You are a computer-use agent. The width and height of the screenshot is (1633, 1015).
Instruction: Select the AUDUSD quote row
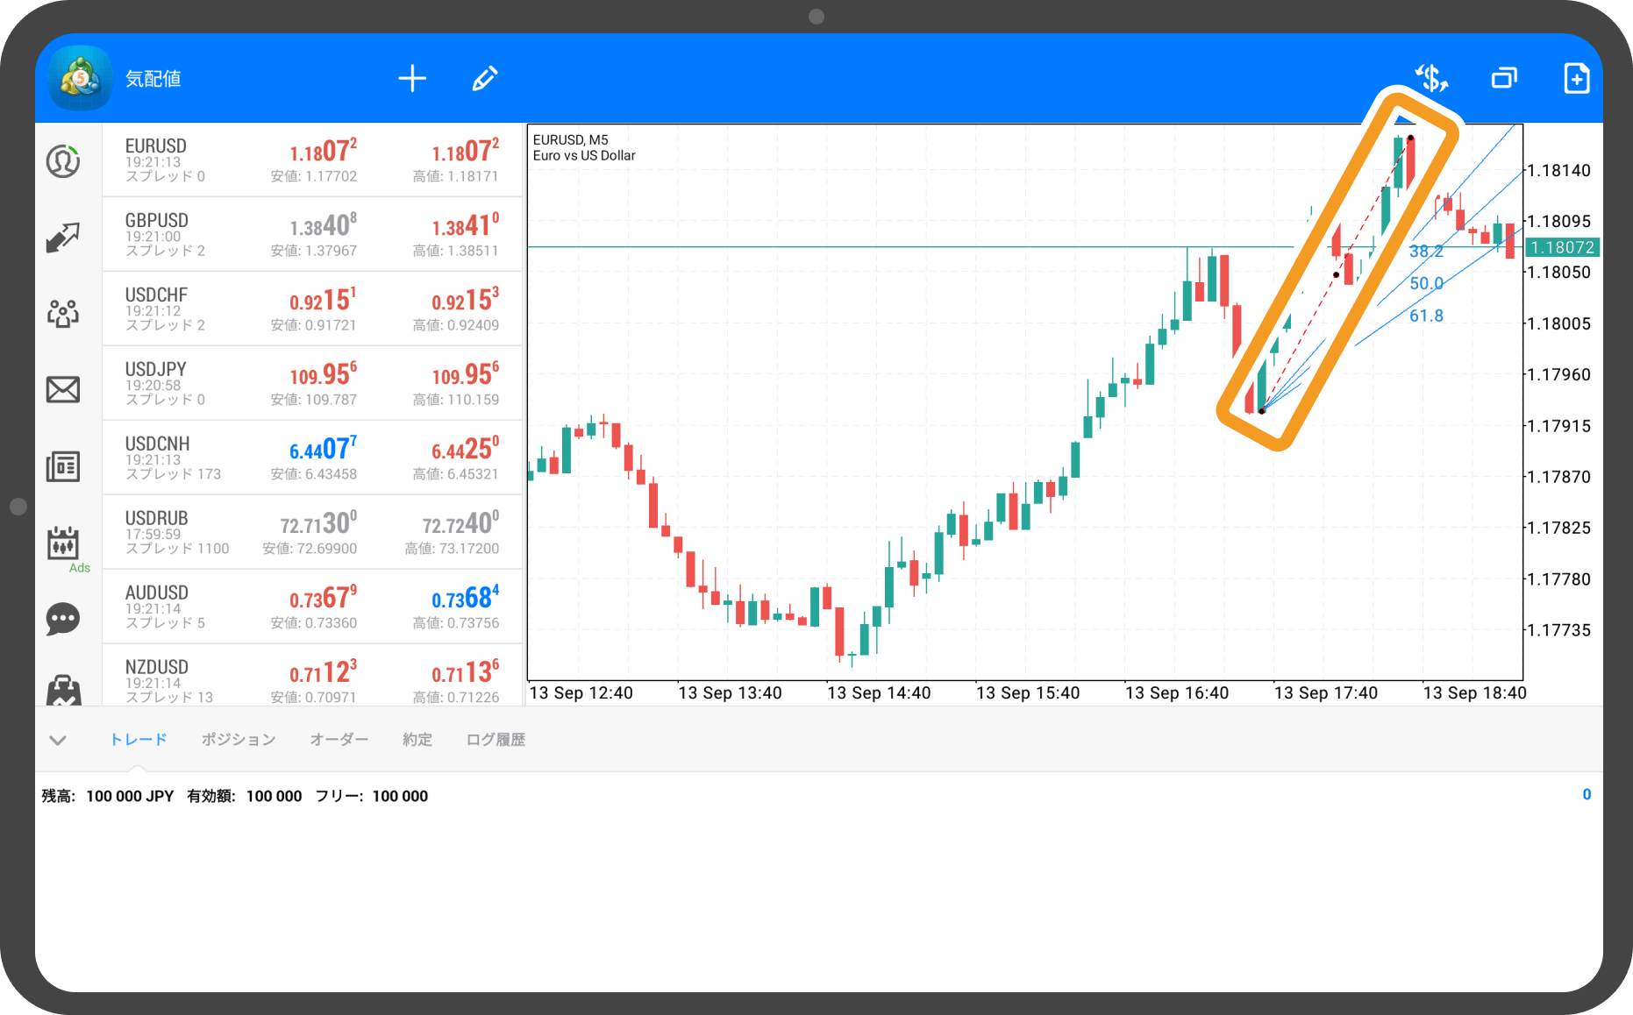tap(312, 607)
